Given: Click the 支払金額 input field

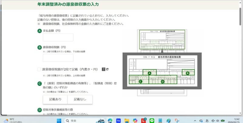Looking at the screenshot, I should point(58,38).
